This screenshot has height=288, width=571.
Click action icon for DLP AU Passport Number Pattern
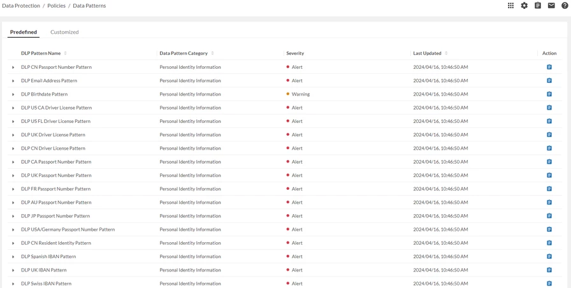tap(549, 202)
